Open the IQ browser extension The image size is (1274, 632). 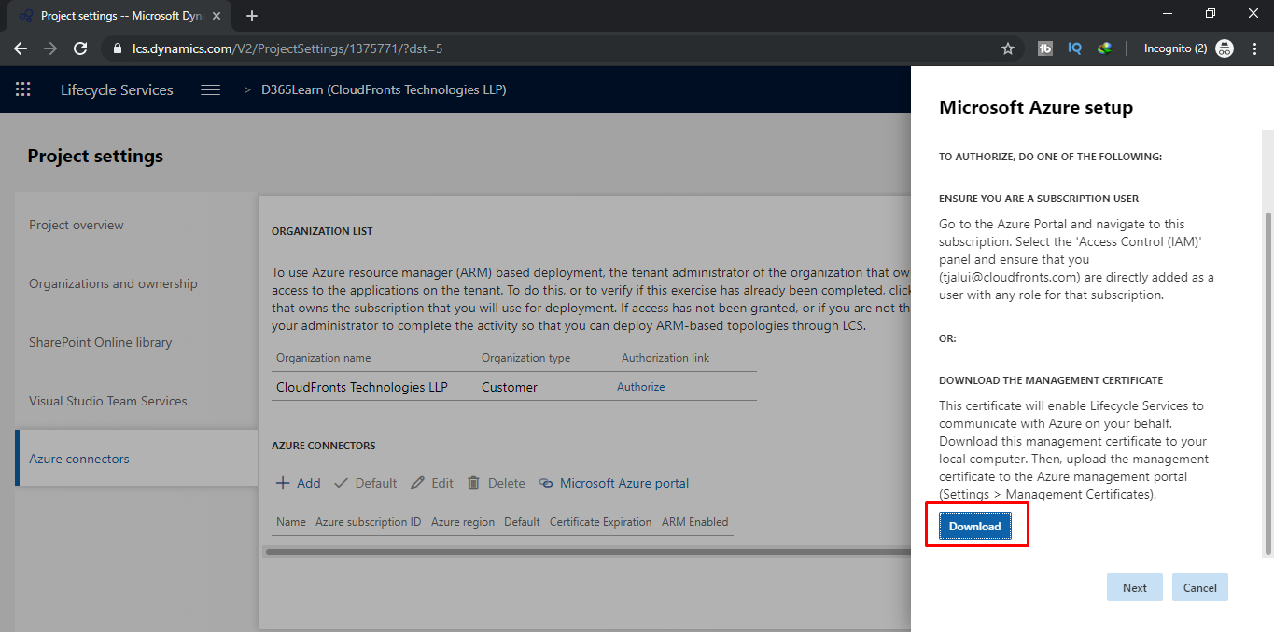click(x=1074, y=48)
